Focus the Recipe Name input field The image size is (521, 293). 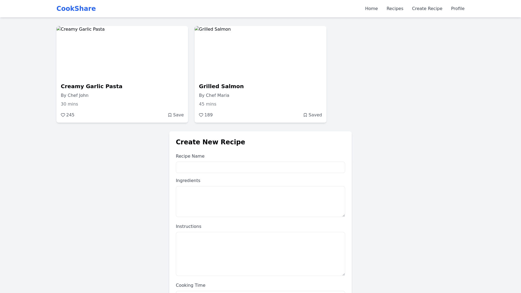coord(260,167)
